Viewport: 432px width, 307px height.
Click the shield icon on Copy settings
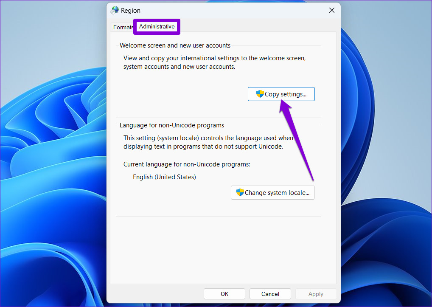click(260, 94)
